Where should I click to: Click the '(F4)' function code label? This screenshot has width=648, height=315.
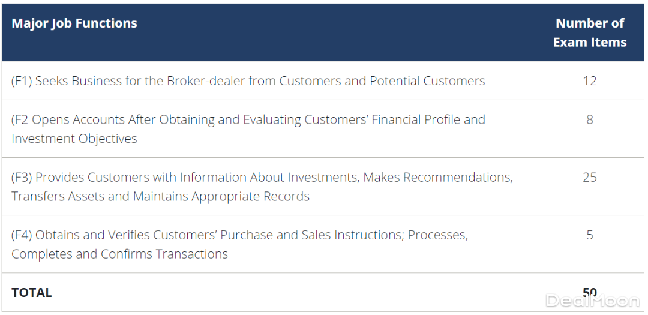[22, 235]
